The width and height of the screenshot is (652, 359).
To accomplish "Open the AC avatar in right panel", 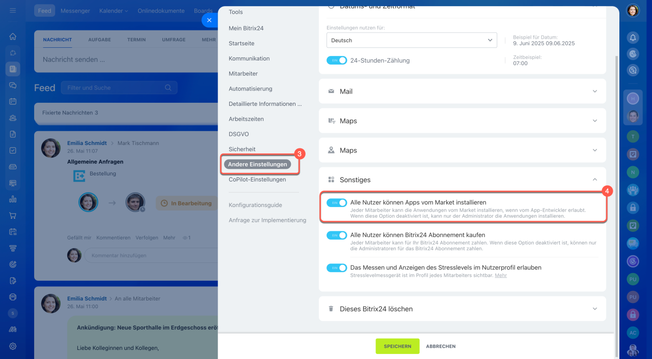I will (633, 333).
